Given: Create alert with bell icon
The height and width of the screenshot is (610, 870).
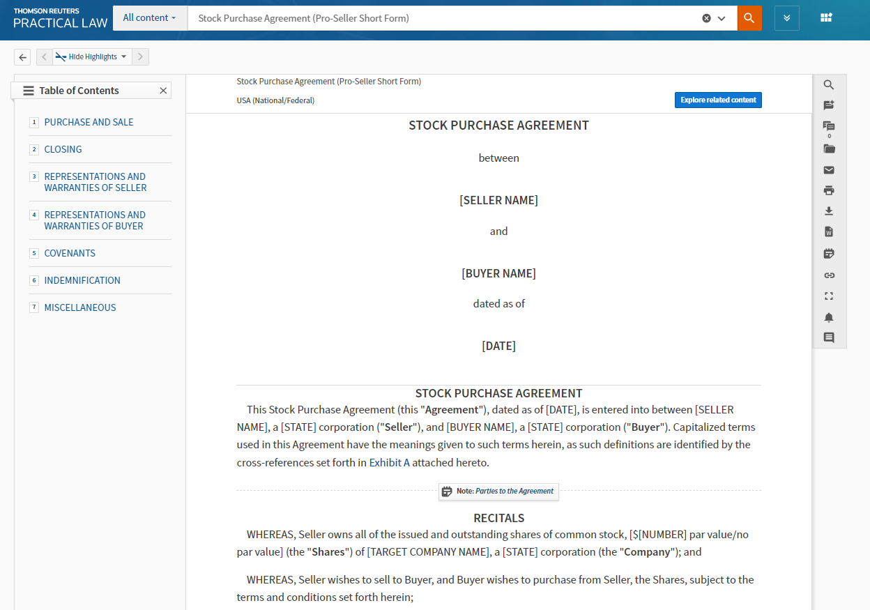Looking at the screenshot, I should tap(829, 317).
